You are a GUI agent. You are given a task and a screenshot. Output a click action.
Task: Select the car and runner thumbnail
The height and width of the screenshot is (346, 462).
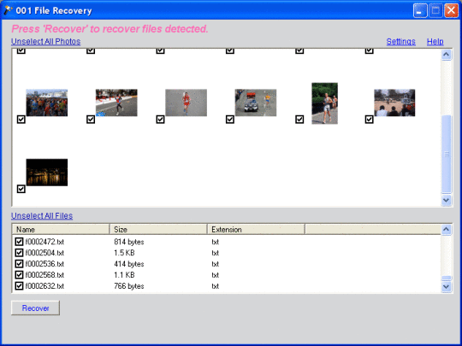click(256, 103)
